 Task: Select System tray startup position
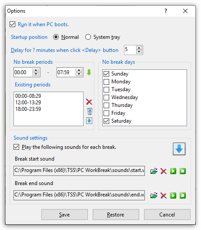point(88,37)
